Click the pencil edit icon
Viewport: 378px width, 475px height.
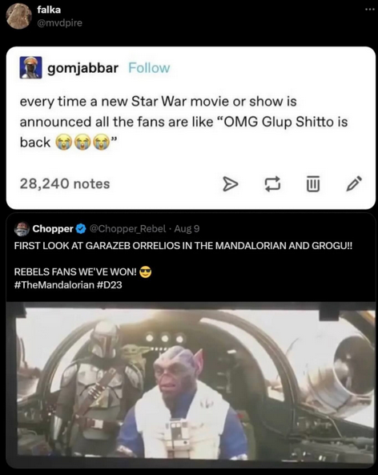coord(354,184)
